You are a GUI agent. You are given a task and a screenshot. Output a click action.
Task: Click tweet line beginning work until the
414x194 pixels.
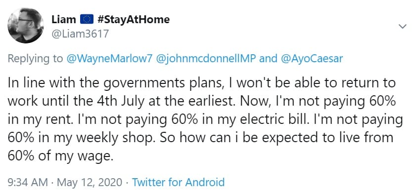pos(201,101)
